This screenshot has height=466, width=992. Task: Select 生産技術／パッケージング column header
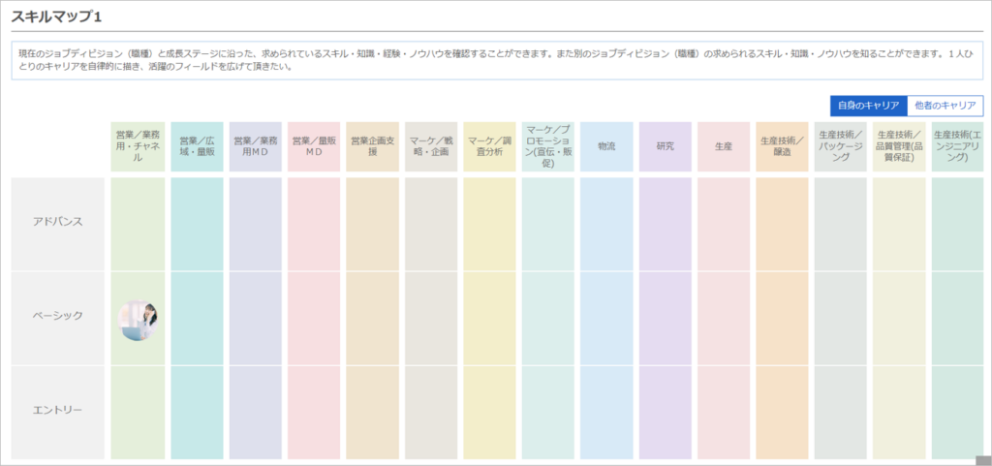pos(841,146)
